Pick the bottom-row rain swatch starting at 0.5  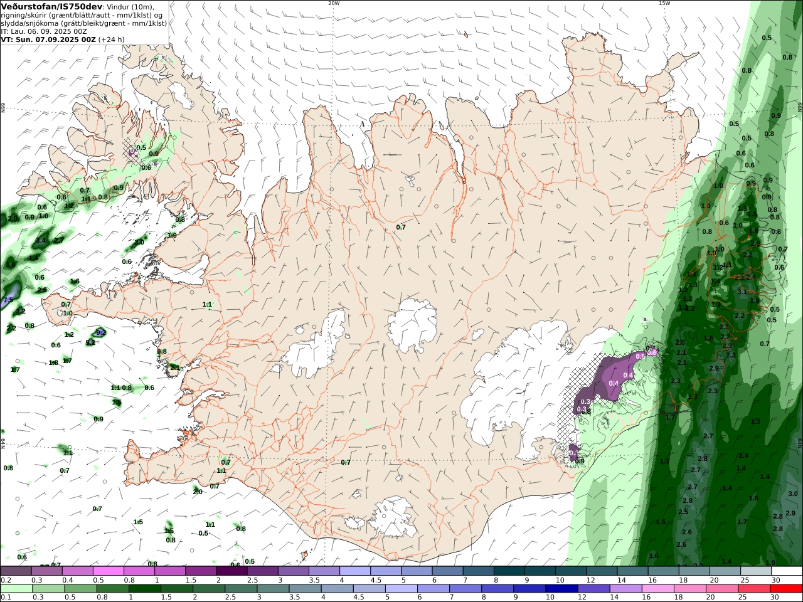tap(80, 589)
